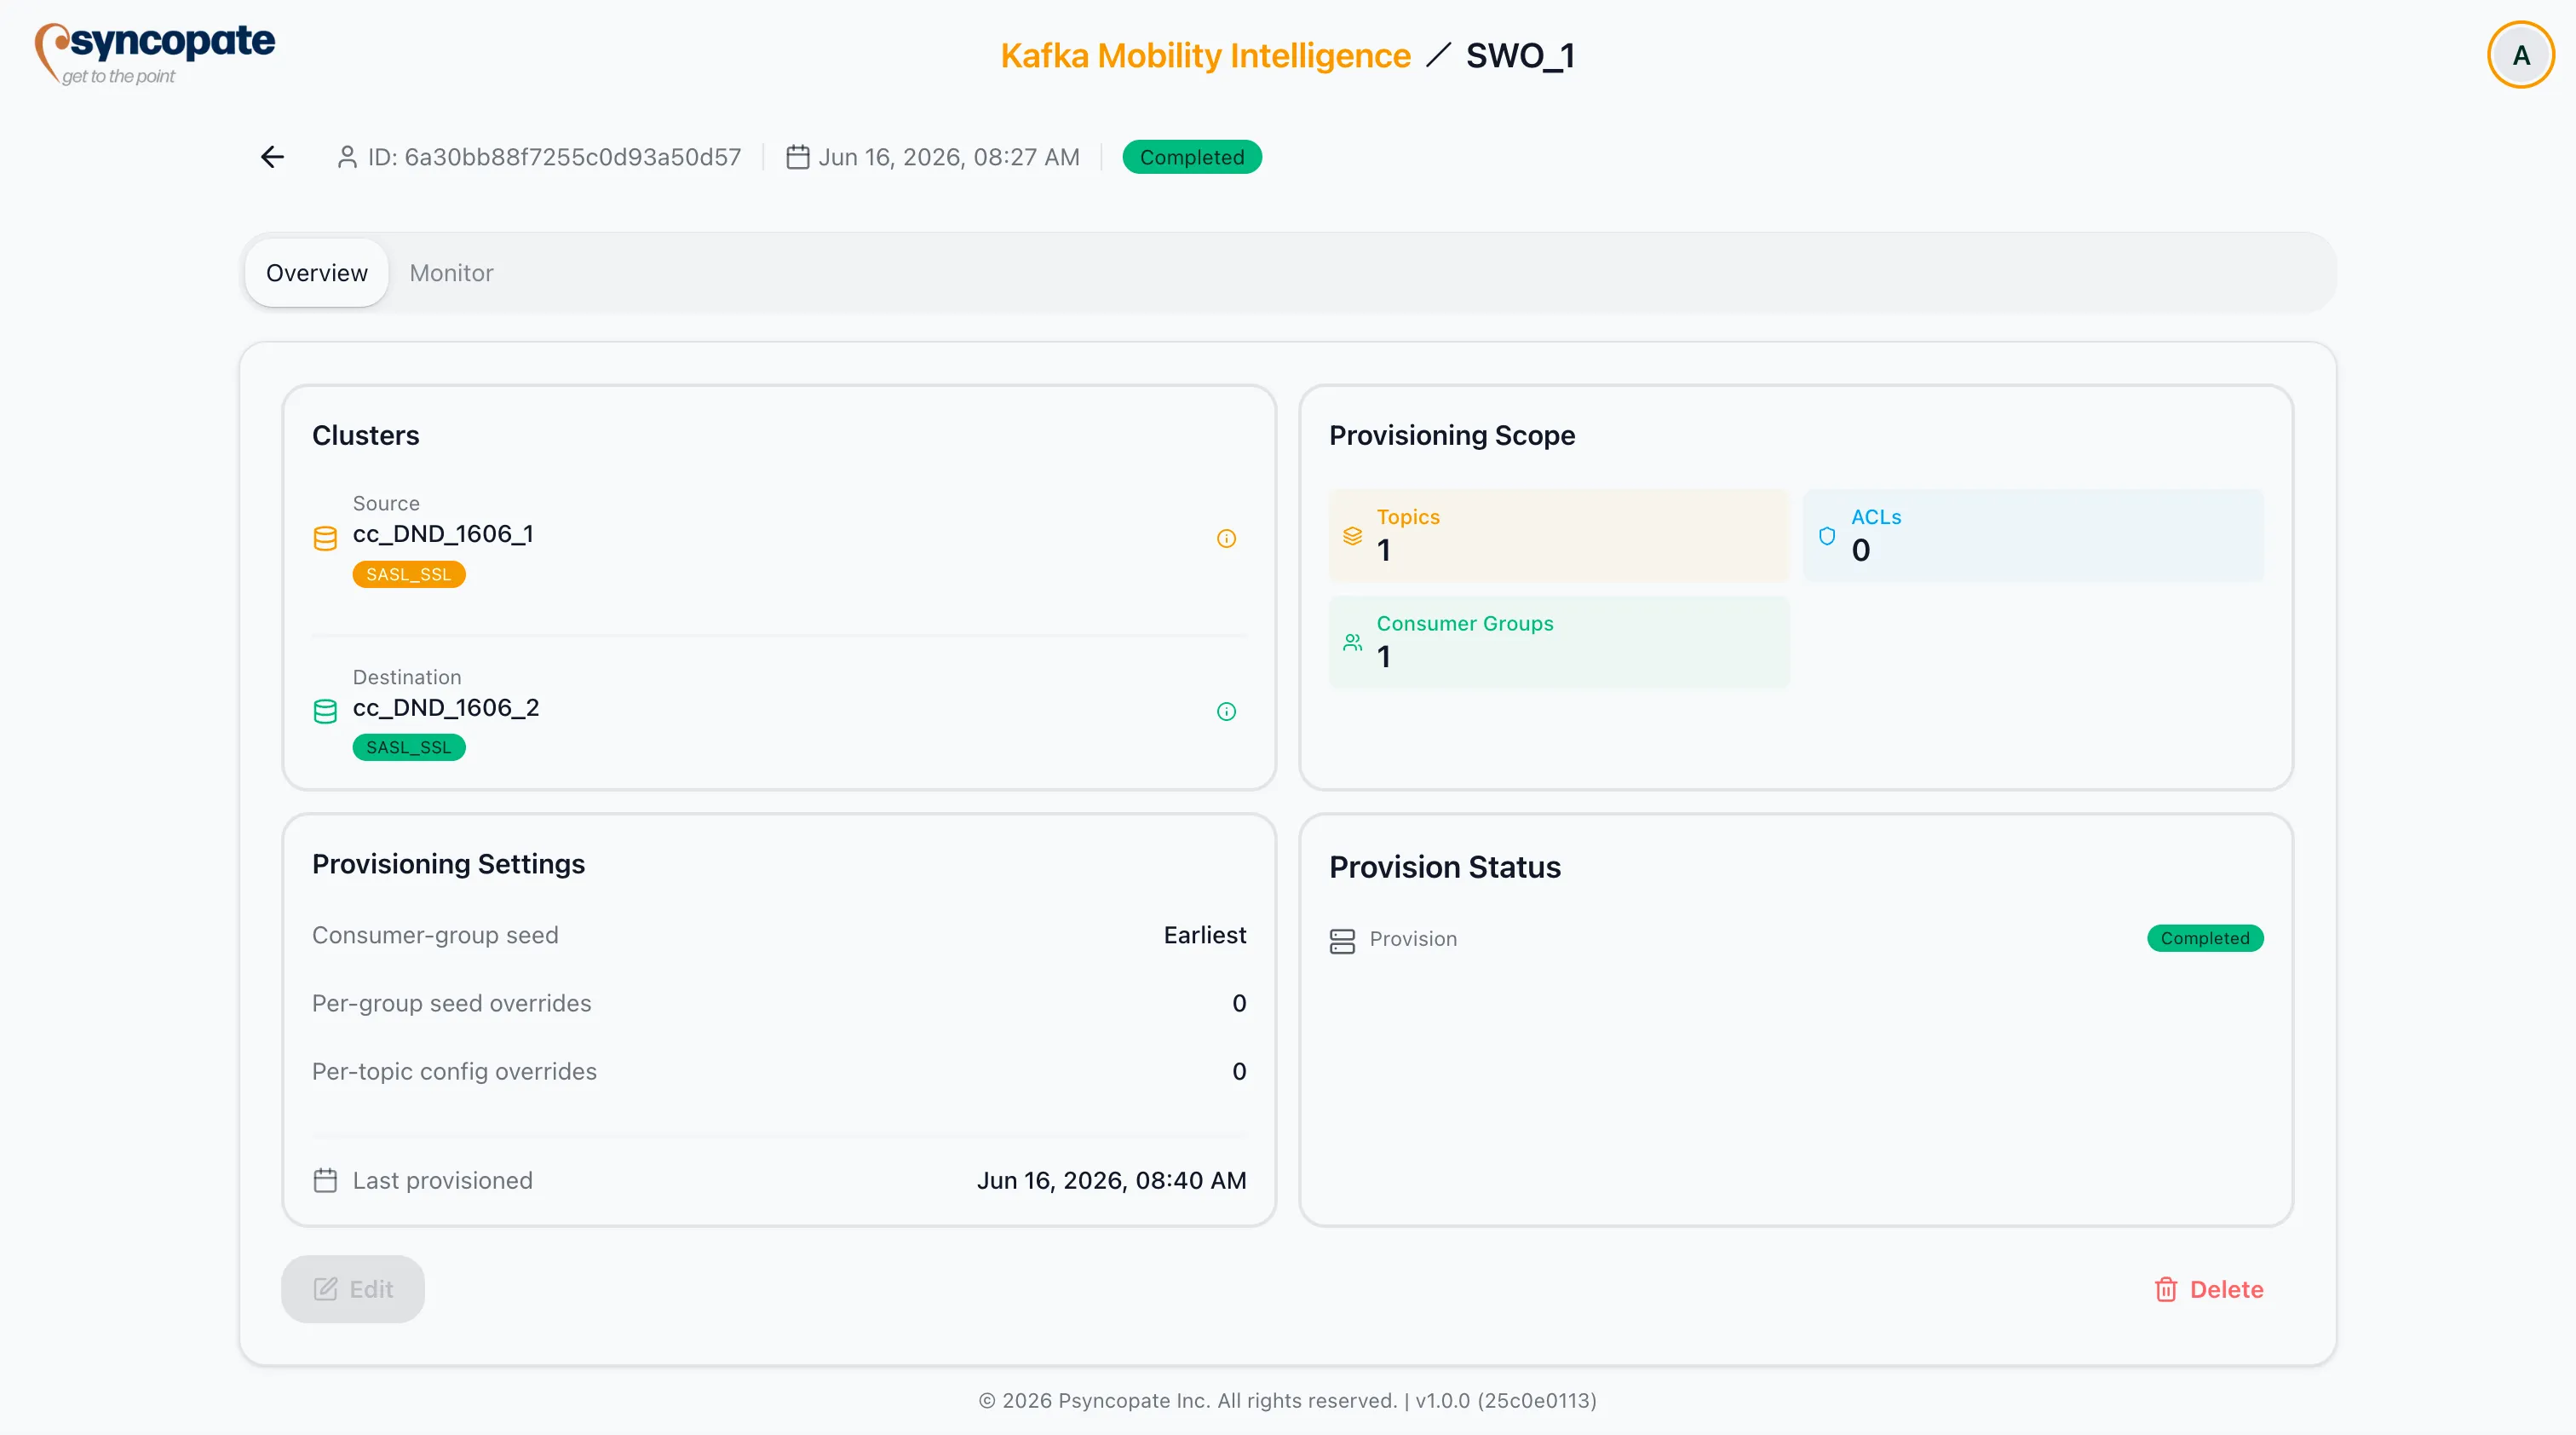Click the Per-group seed overrides value 0

(x=1239, y=1004)
